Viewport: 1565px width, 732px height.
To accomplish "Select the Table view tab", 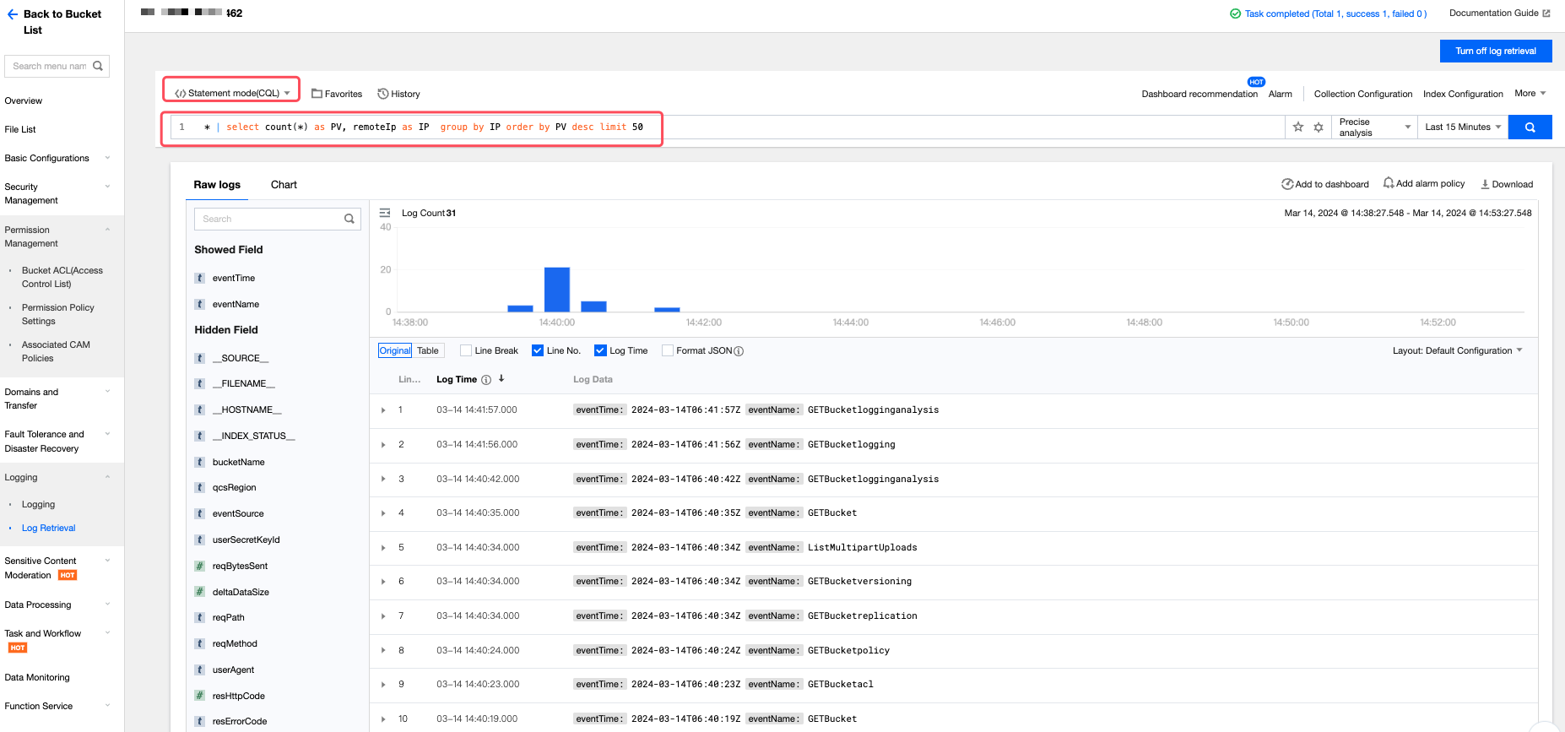I will click(x=428, y=350).
